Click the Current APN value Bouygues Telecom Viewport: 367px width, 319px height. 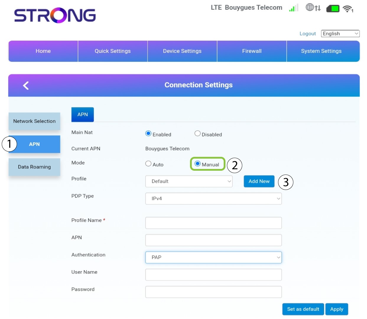[167, 149]
